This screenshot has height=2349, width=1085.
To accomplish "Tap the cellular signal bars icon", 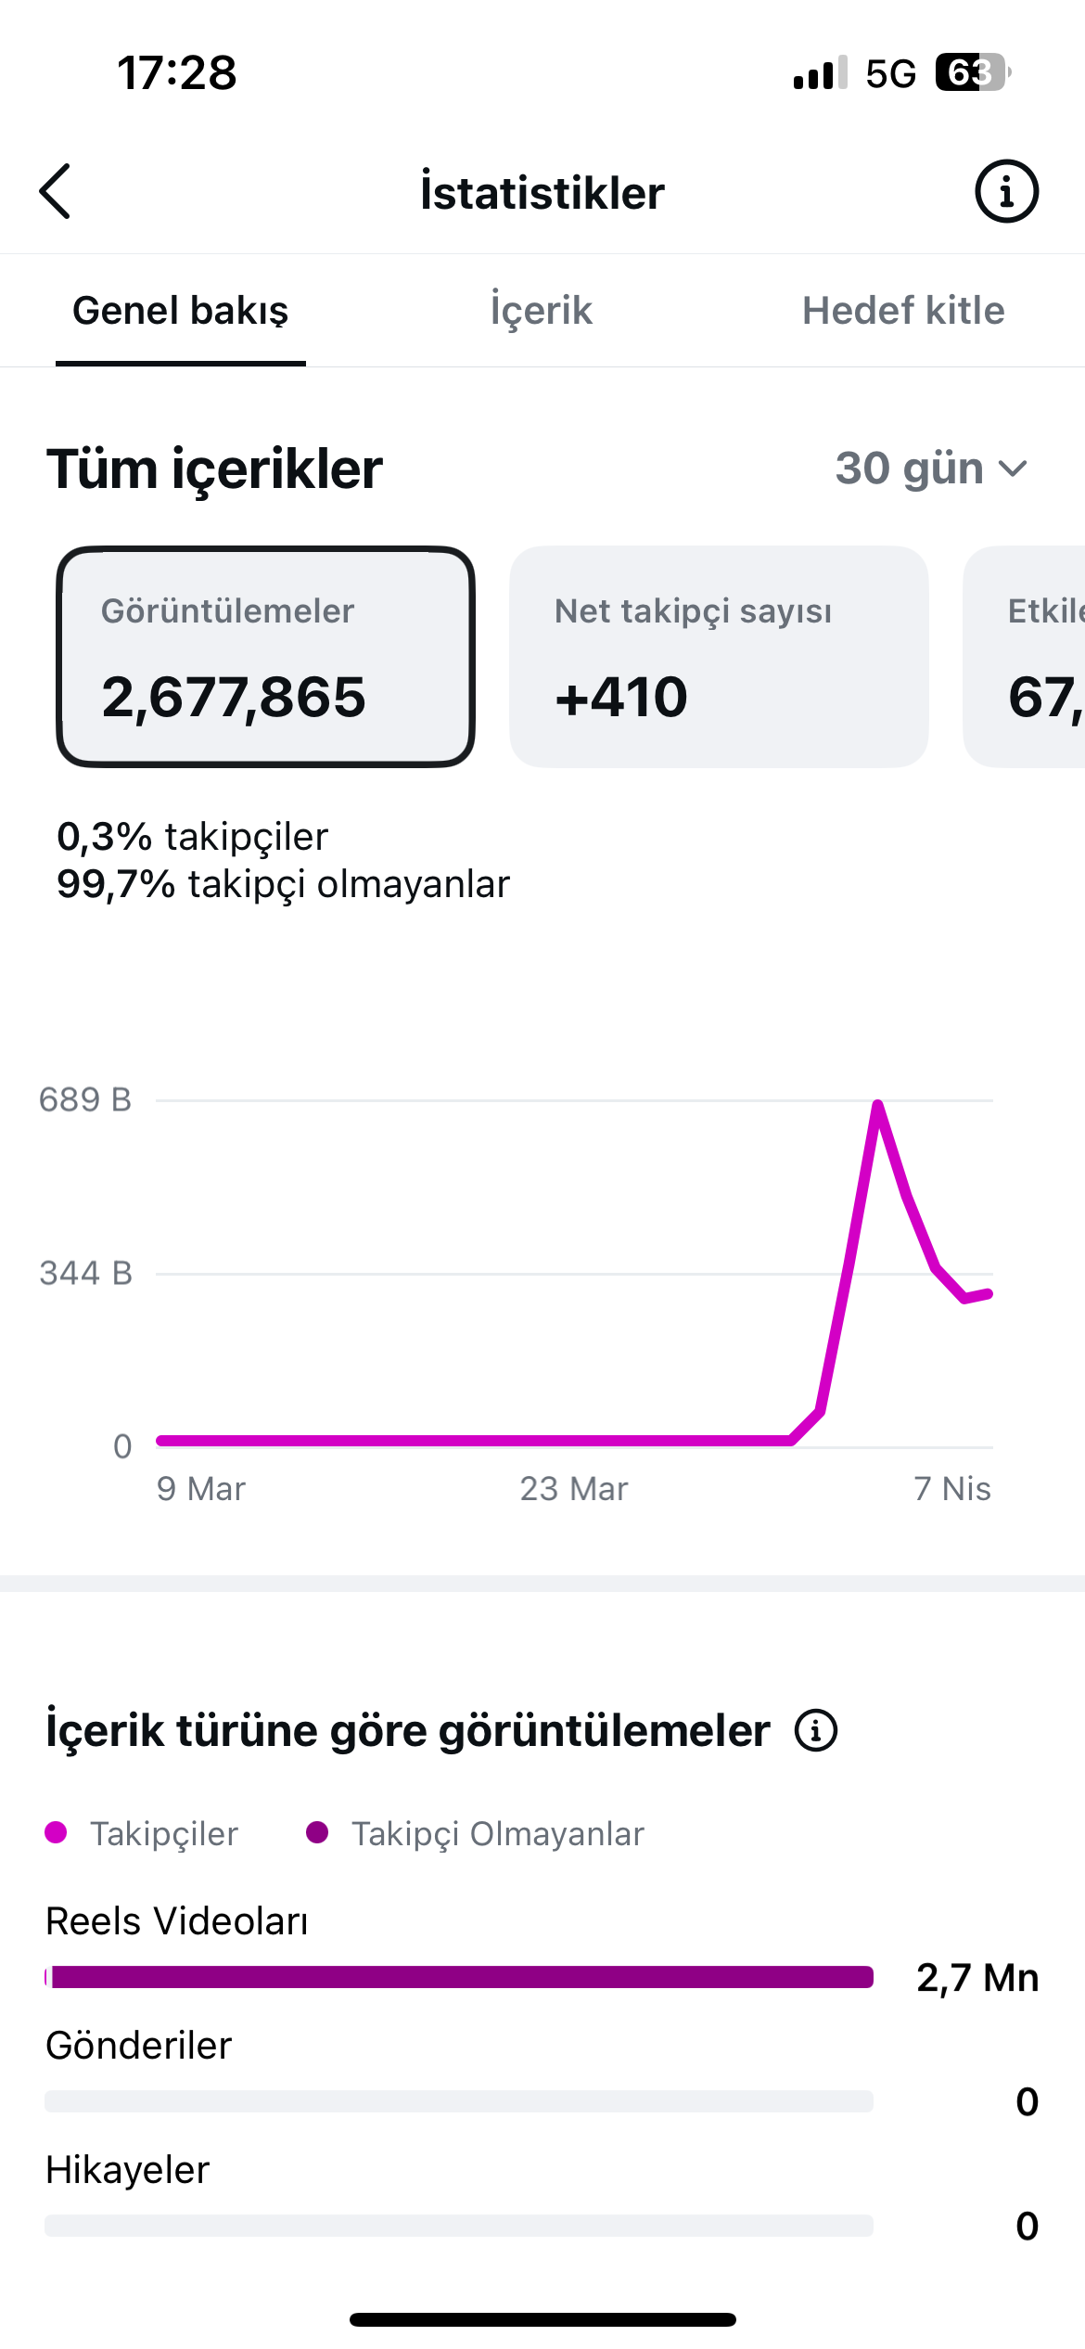I will click(821, 72).
